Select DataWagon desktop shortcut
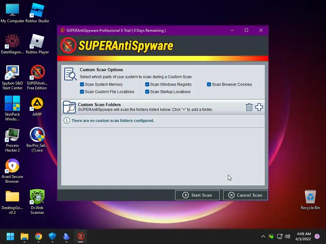326x244 pixels. click(x=12, y=44)
